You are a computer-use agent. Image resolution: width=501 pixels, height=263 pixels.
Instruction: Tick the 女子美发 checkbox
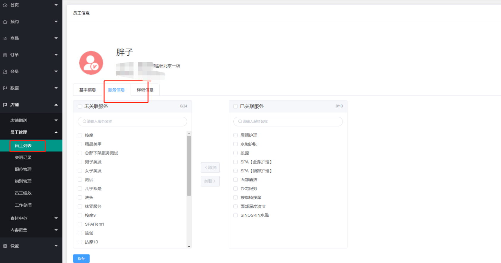pos(80,171)
